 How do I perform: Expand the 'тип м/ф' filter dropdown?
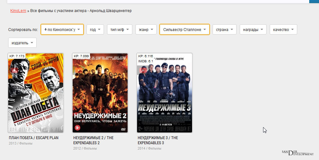(x=120, y=29)
